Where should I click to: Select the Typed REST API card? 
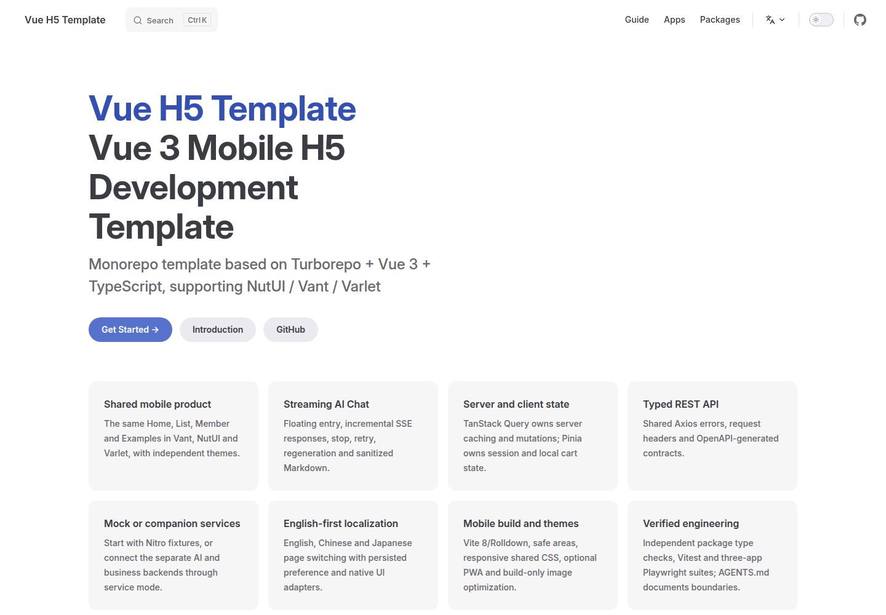(x=712, y=436)
